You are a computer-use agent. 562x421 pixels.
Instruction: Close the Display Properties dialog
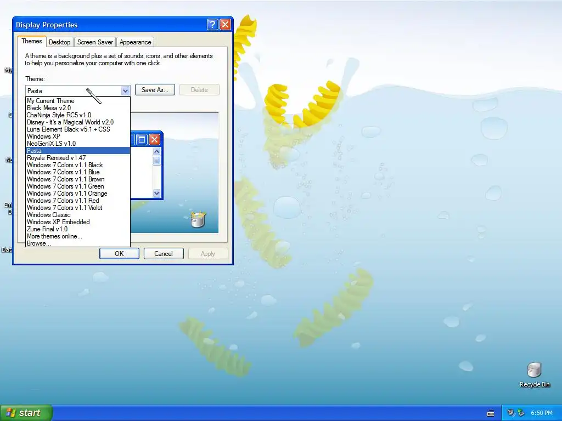point(225,24)
